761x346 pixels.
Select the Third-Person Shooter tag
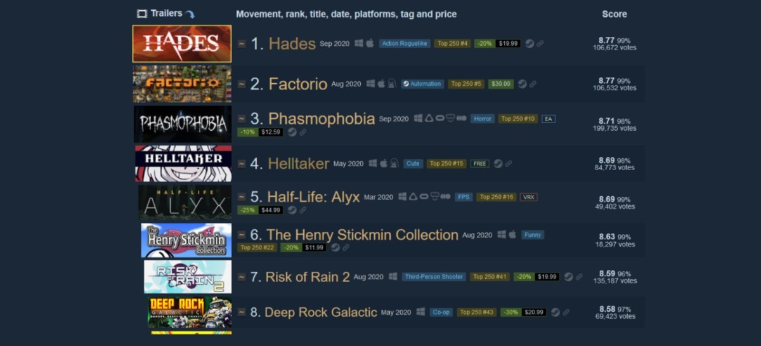(x=434, y=277)
